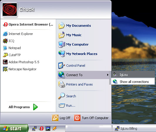This screenshot has width=156, height=132.
Task: Click Chuck's red spiral user picture
Action: 10,10
